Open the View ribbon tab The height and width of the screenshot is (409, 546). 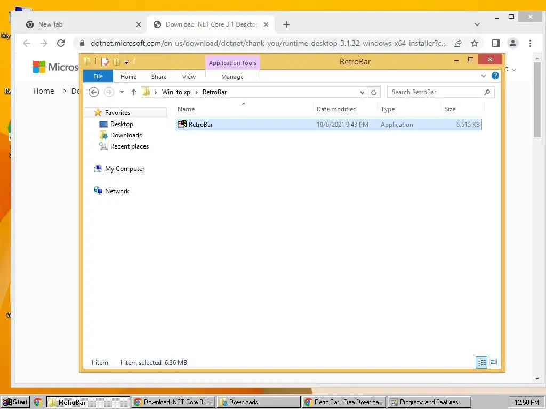189,77
